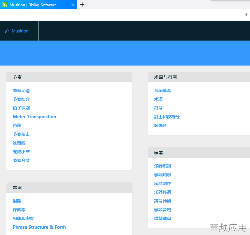Open the Musition home link in the header
250x235 pixels.
[20, 31]
